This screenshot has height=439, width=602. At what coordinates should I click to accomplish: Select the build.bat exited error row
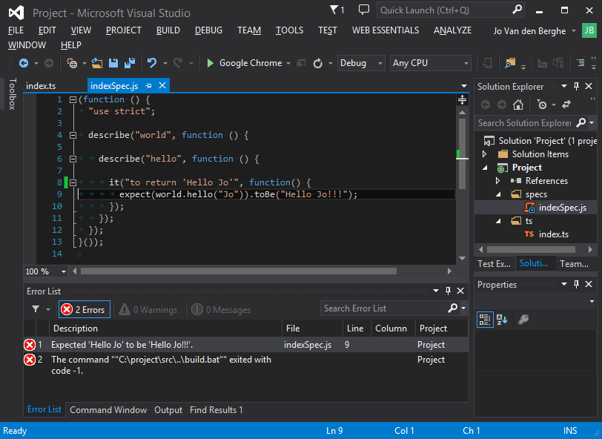(245, 366)
